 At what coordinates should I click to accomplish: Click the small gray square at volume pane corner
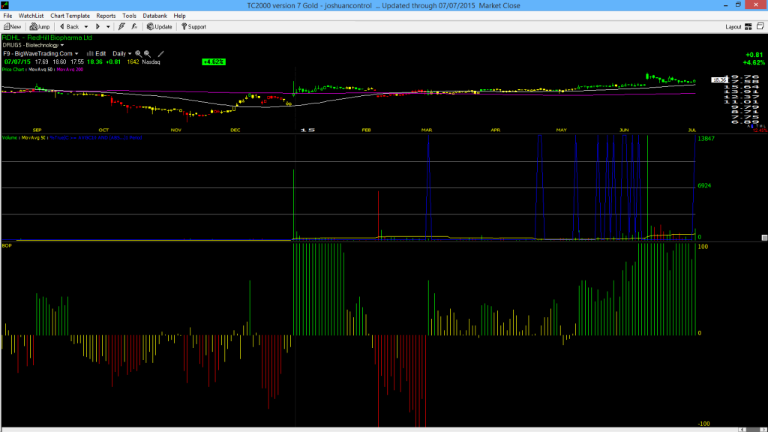[x=764, y=238]
